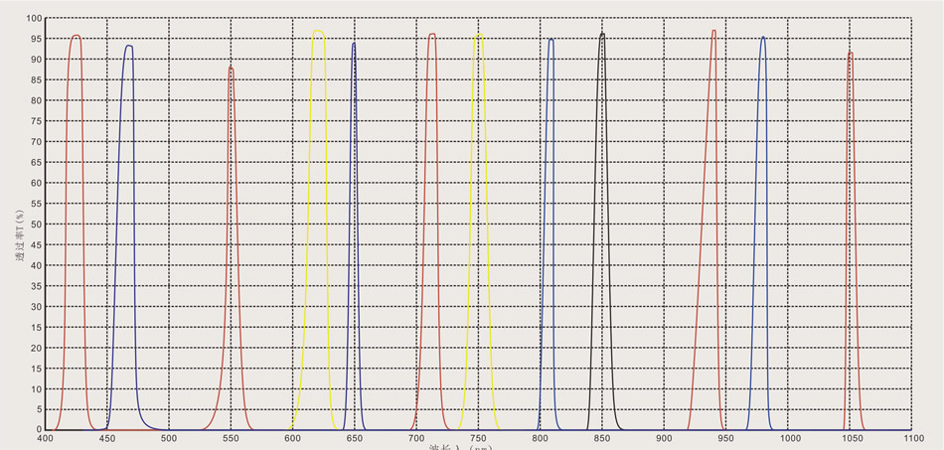Select the red curve peak at 550 nm
Screen dimensions: 944x450
point(231,68)
